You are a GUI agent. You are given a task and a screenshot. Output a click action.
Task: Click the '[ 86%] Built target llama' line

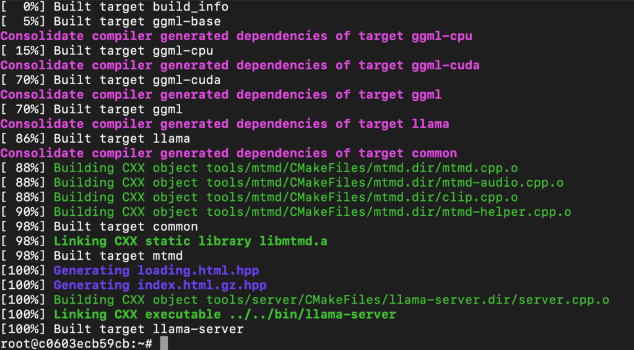click(95, 139)
